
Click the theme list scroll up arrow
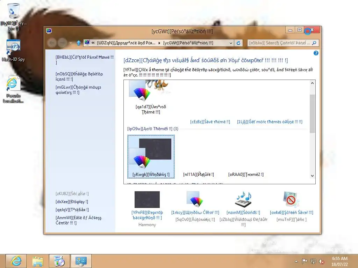[x=312, y=83]
